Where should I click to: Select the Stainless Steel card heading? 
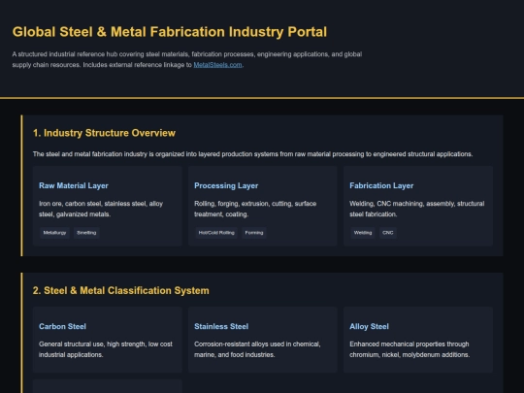pyautogui.click(x=221, y=326)
